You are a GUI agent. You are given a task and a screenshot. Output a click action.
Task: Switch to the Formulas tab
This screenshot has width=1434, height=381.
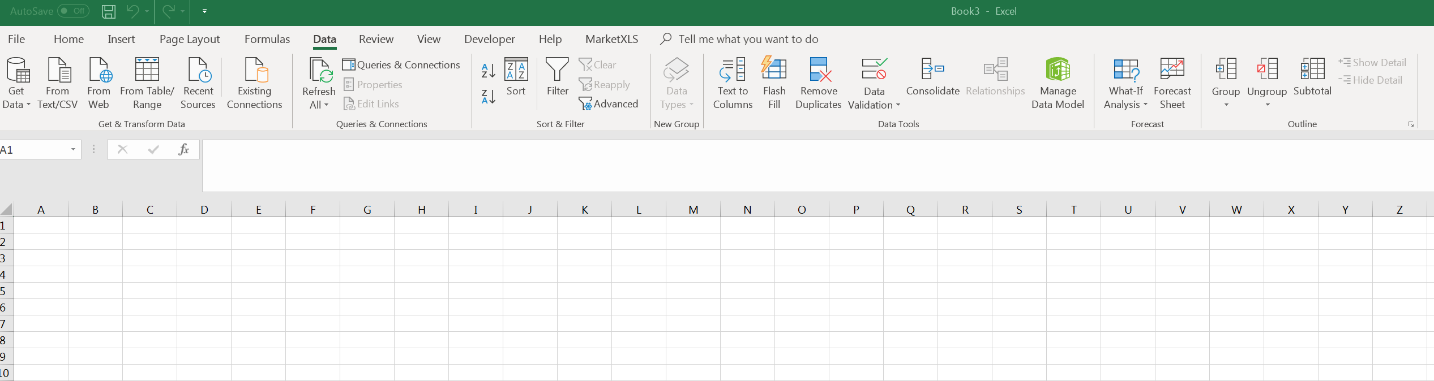(x=267, y=39)
